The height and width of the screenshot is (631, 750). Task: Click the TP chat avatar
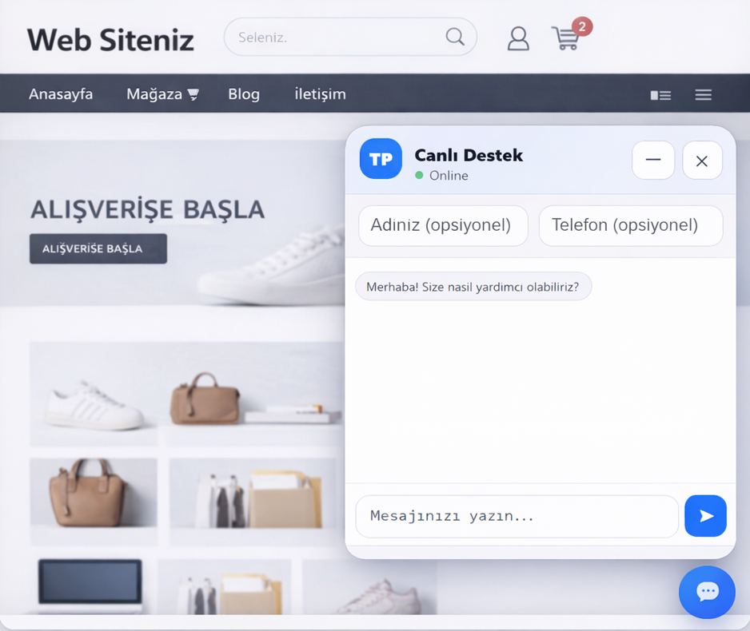381,159
